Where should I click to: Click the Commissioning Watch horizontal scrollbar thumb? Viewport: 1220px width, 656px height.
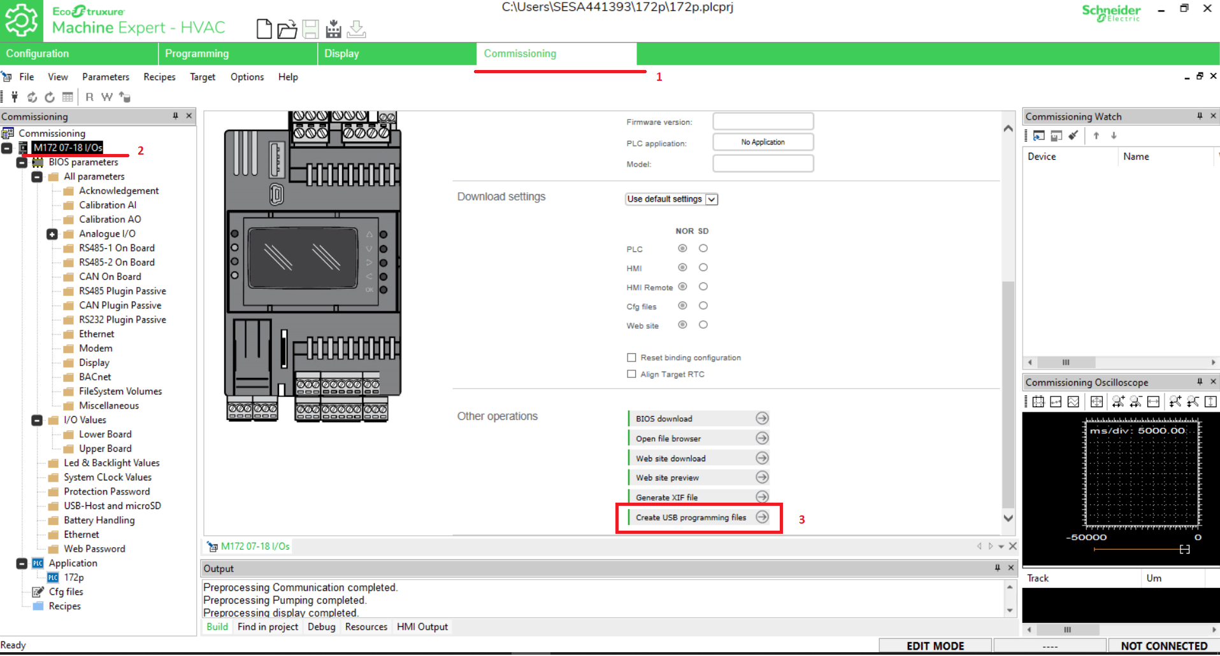[x=1066, y=362]
